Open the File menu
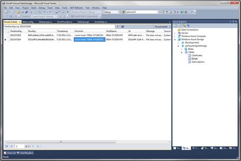This screenshot has height=161, width=241. coord(5,8)
